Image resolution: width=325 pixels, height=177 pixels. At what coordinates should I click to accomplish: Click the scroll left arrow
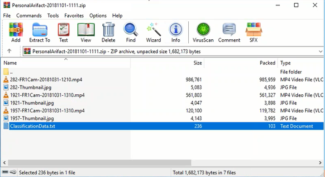5,163
